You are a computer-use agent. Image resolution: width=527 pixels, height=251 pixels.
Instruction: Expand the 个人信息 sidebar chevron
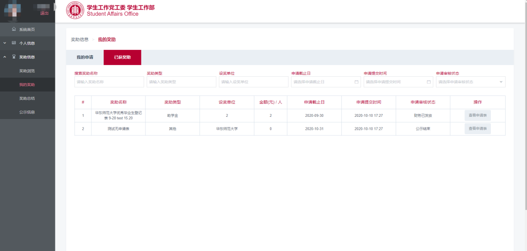click(4, 43)
